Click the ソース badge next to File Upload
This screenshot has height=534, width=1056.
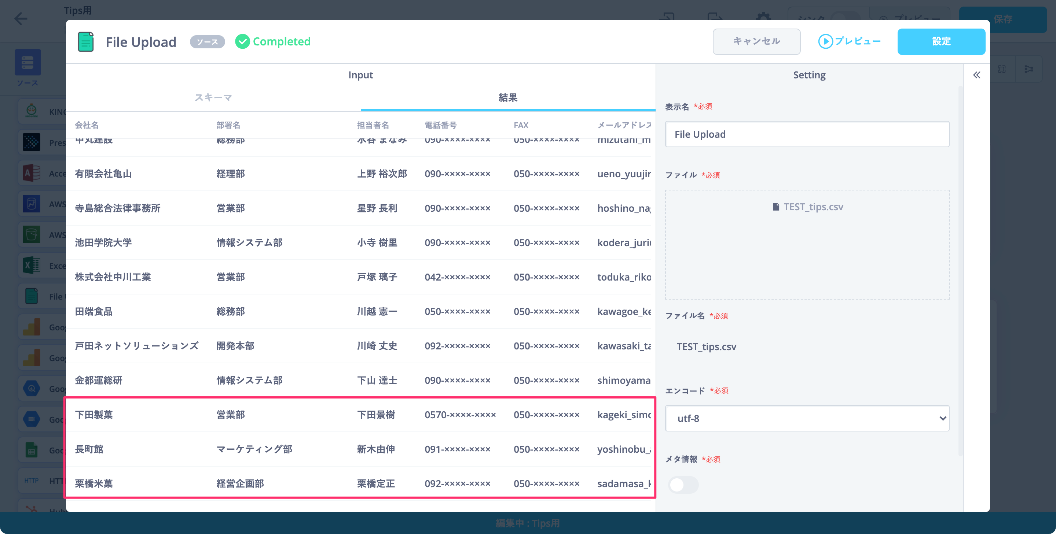[207, 42]
